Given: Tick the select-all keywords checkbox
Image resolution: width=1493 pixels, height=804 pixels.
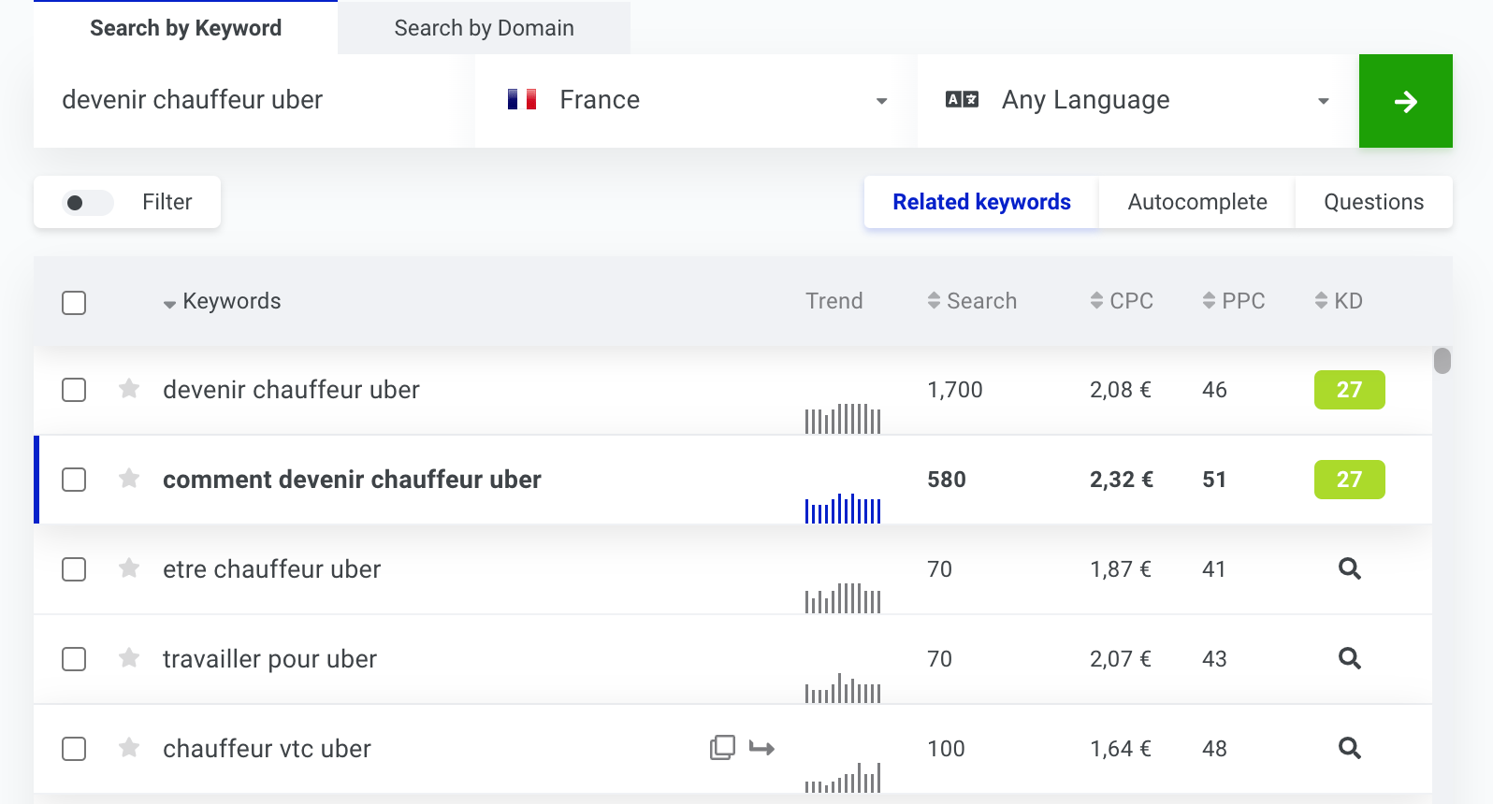Looking at the screenshot, I should pos(74,303).
